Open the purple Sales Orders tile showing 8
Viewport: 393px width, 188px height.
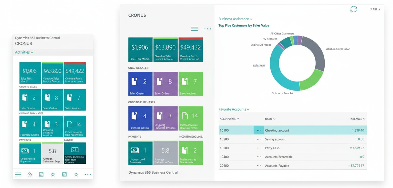[165, 84]
